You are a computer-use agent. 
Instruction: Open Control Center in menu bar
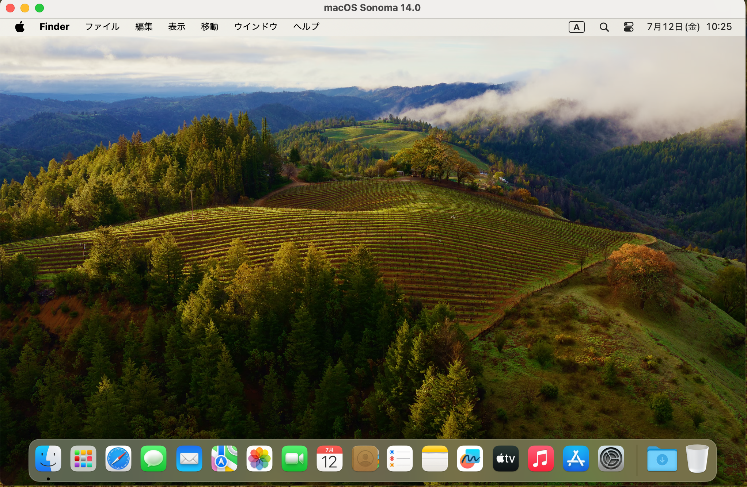click(x=628, y=27)
